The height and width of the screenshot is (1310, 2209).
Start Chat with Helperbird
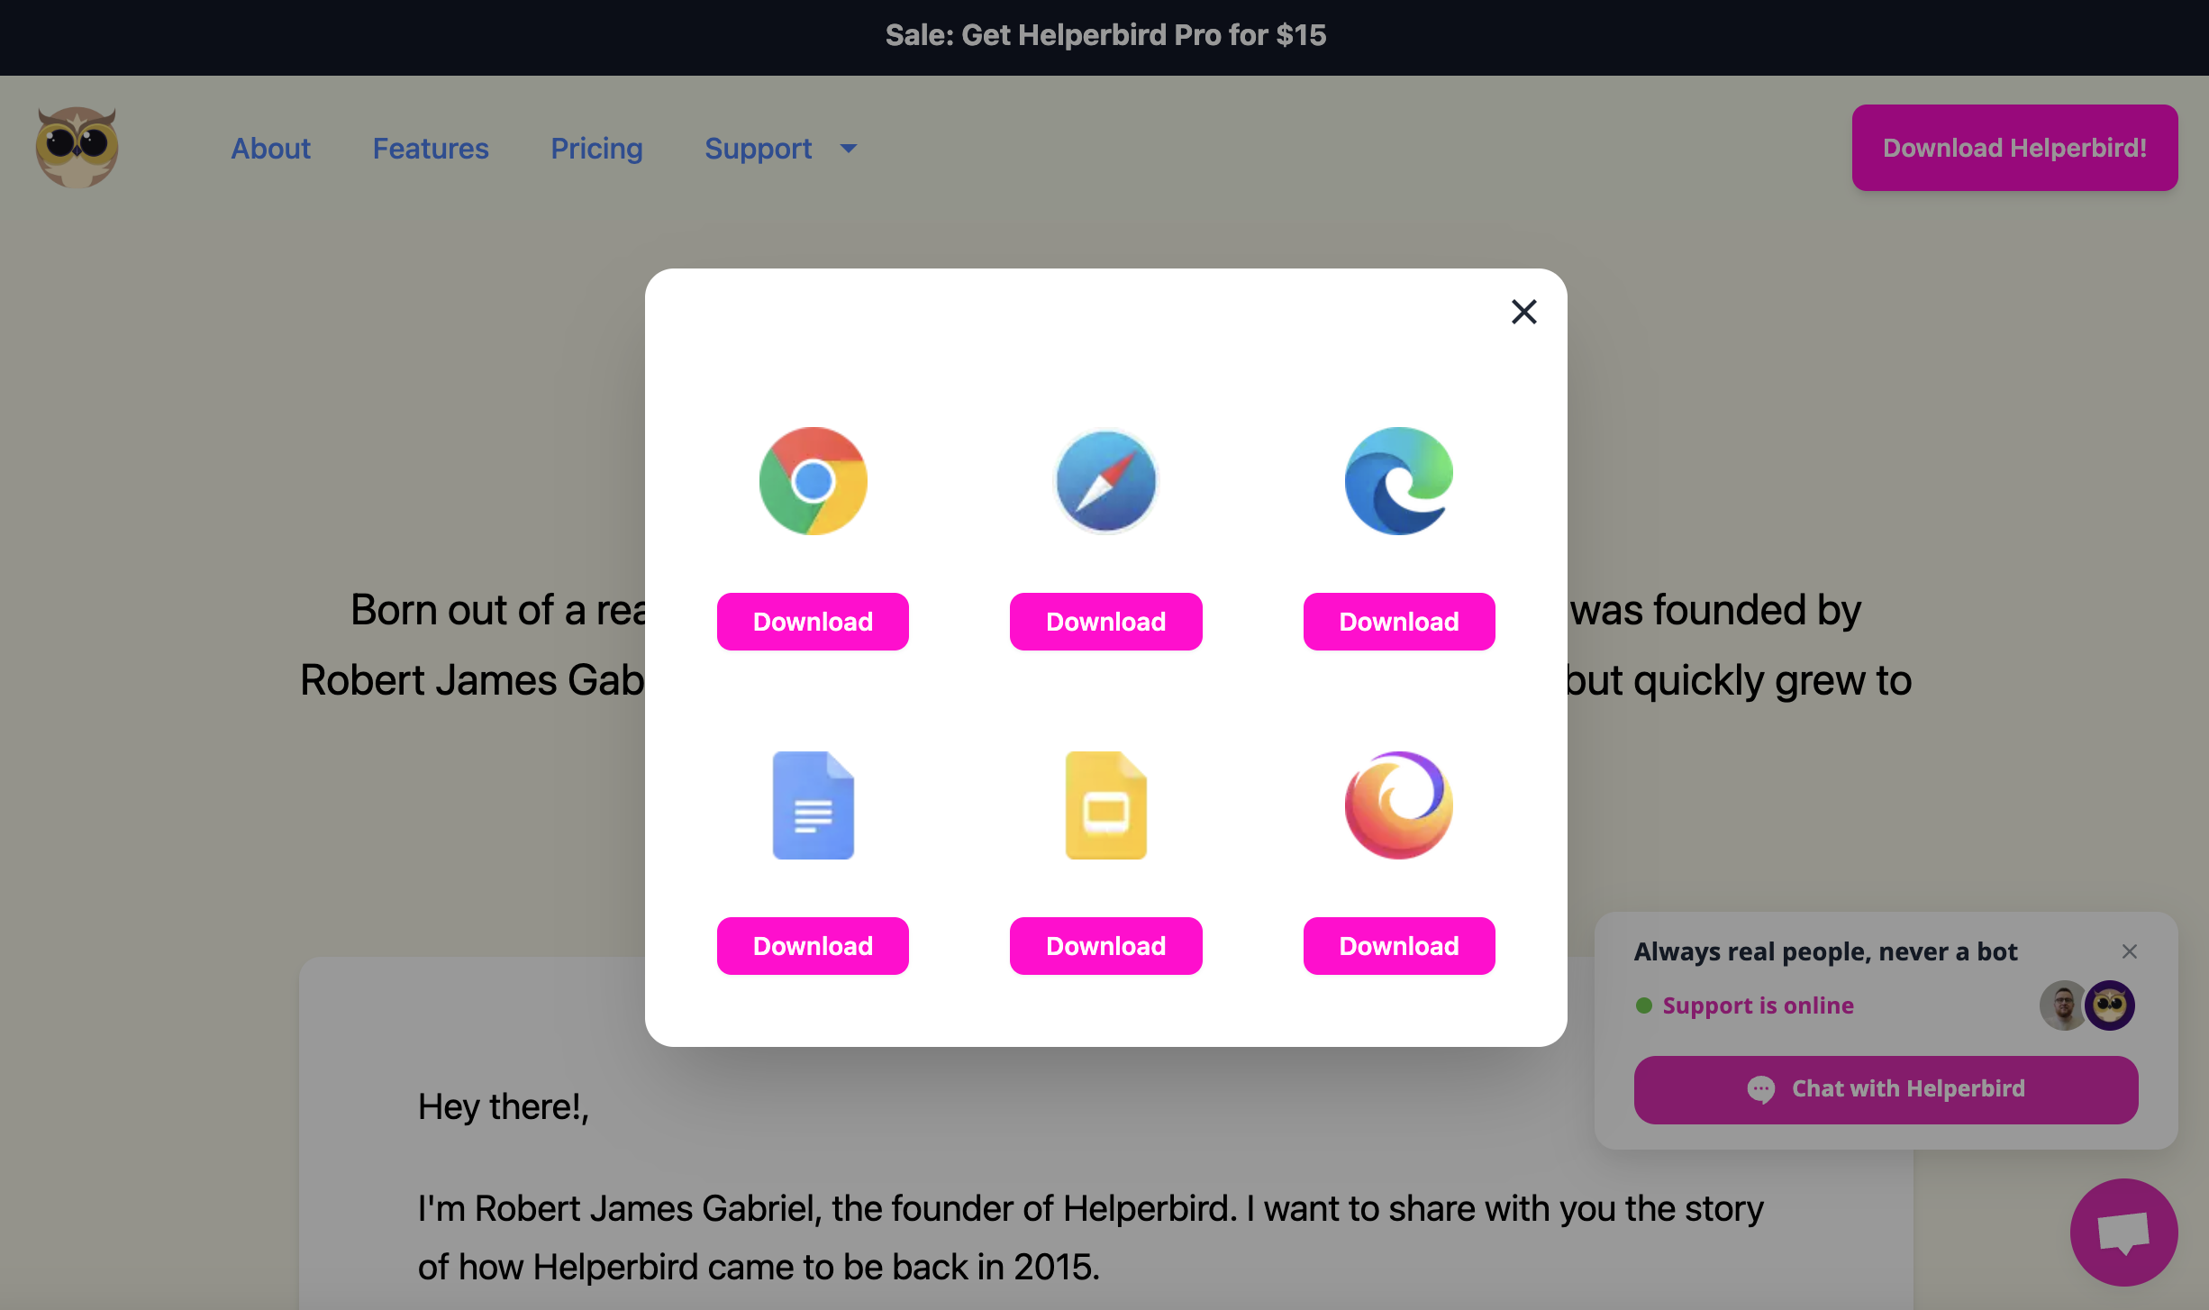(1886, 1089)
